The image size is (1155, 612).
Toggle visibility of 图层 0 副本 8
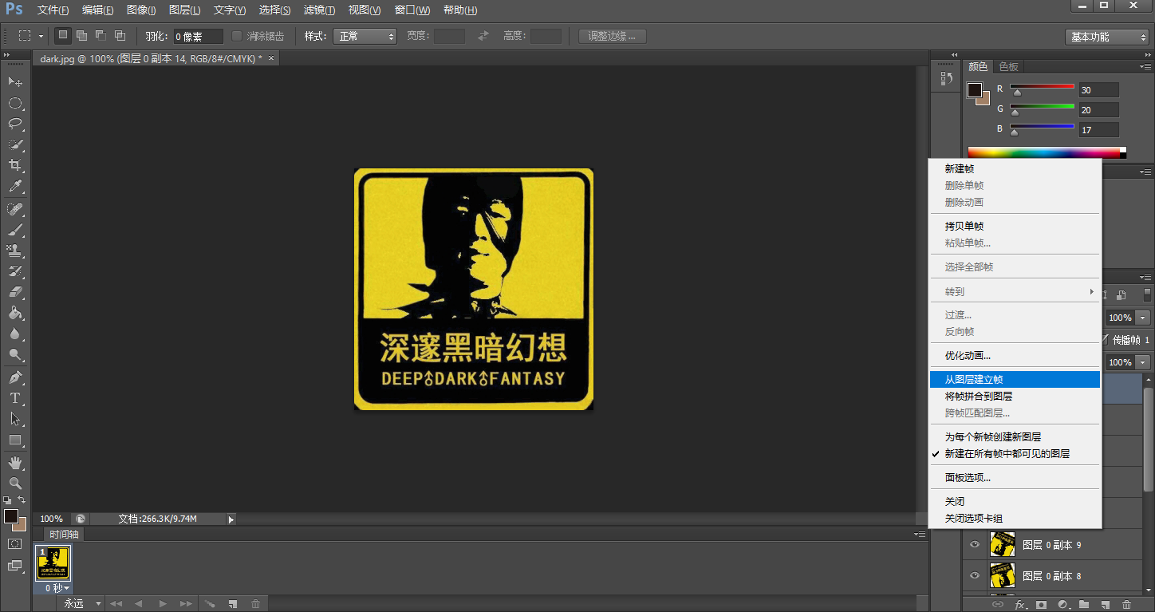point(975,575)
